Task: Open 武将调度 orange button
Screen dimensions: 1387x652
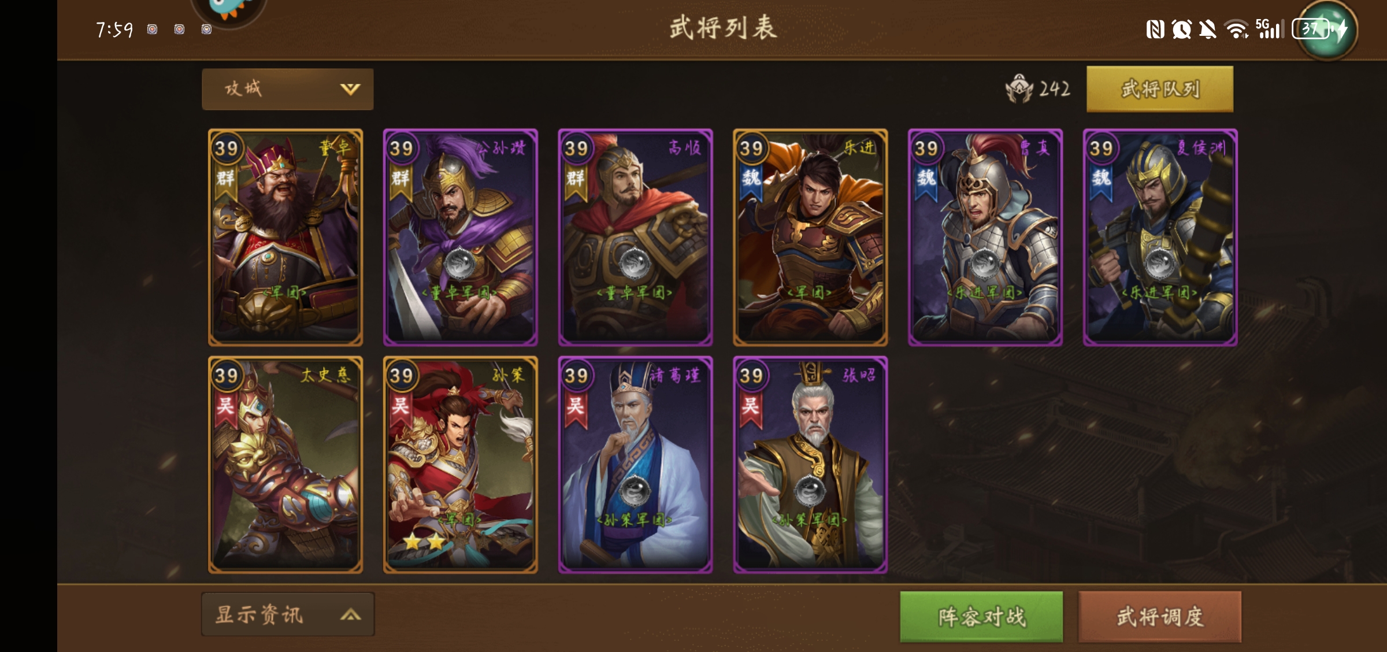Action: 1160,617
